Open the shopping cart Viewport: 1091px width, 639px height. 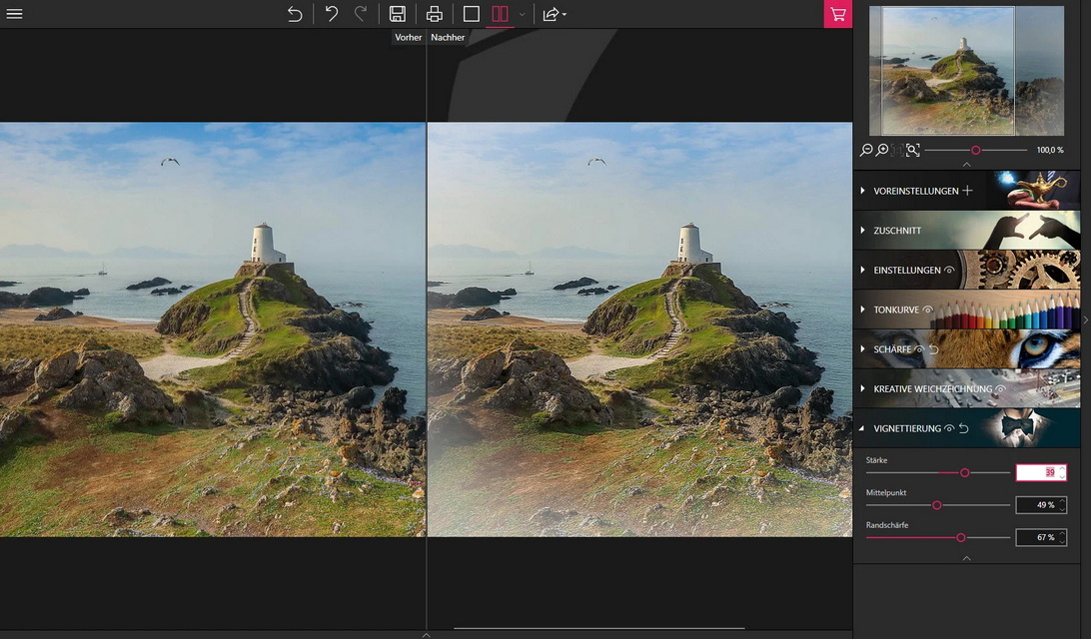click(x=837, y=14)
